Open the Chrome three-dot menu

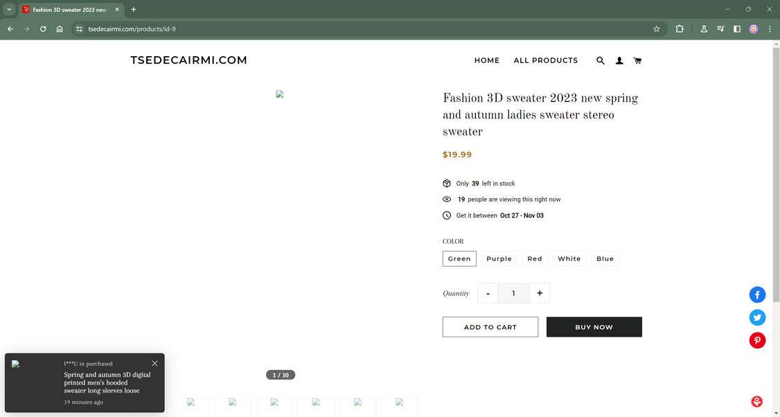click(770, 29)
